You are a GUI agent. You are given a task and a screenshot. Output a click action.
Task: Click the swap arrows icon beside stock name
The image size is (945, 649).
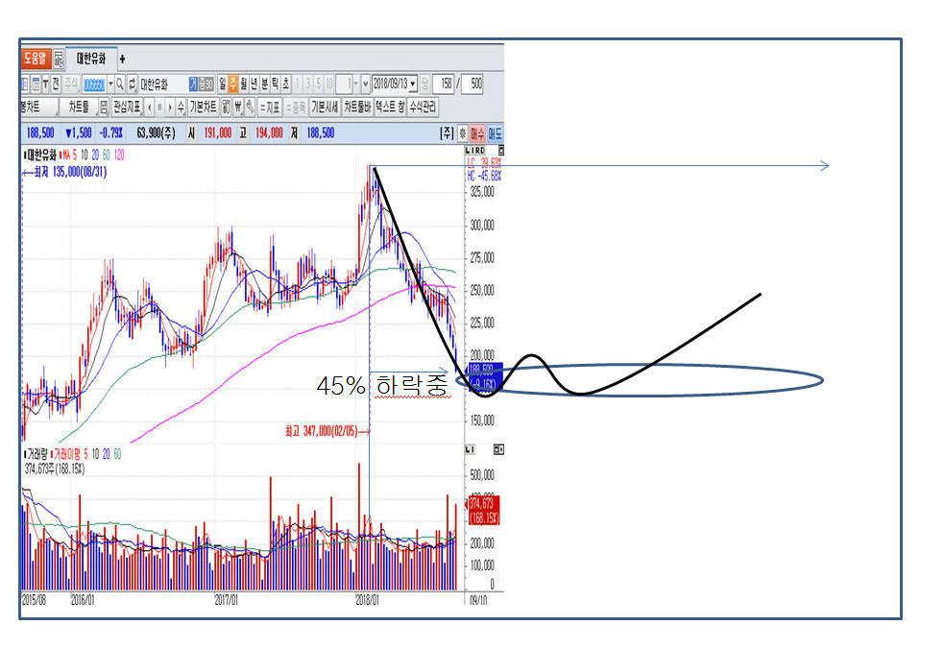(133, 84)
